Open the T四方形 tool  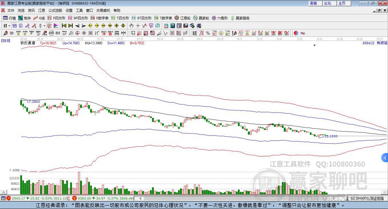coord(120,18)
